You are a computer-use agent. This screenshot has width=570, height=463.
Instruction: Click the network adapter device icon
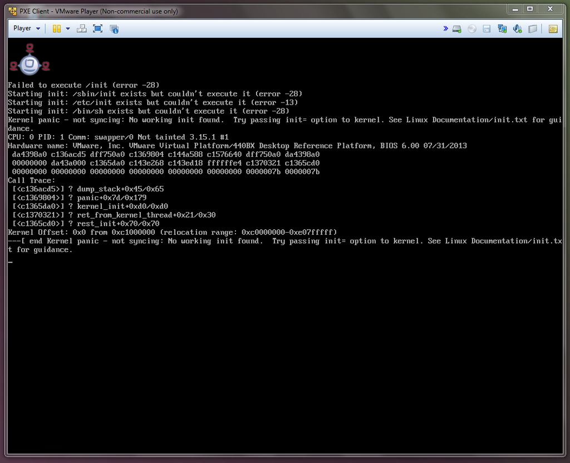coord(502,29)
